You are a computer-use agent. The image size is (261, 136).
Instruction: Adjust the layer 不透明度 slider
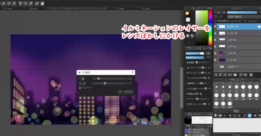[x=242, y=12]
